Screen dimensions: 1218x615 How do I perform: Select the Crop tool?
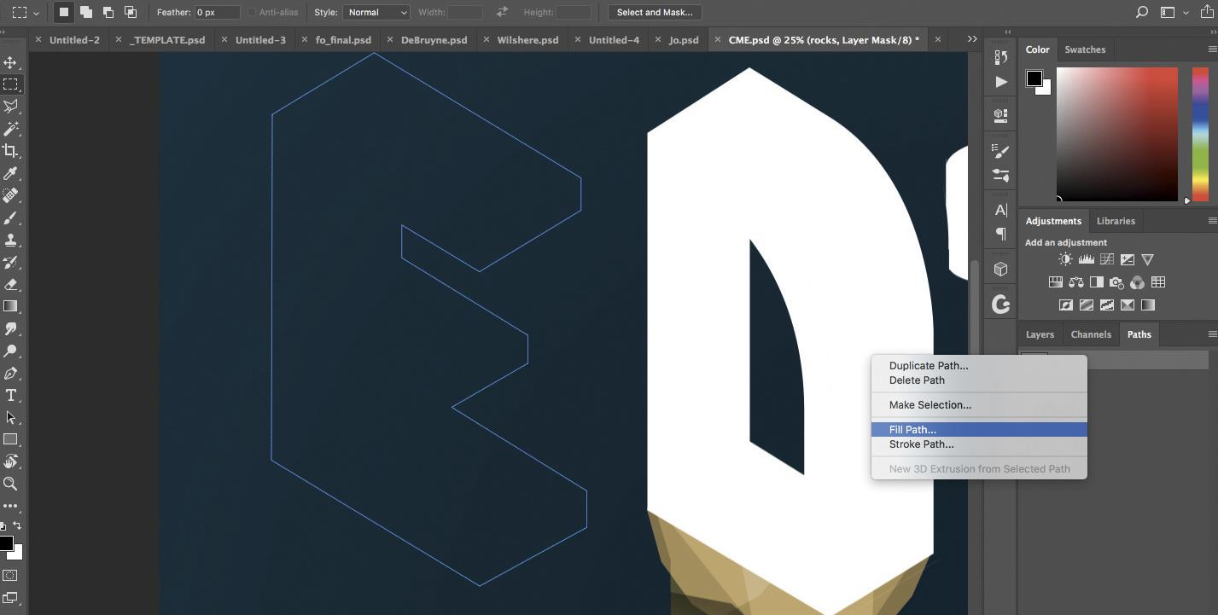coord(11,151)
